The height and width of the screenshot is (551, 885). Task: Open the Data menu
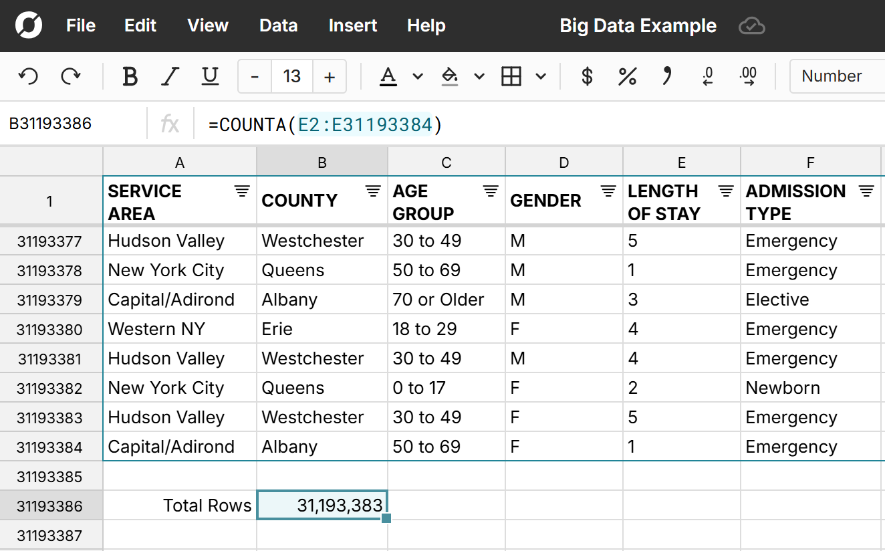pos(278,25)
